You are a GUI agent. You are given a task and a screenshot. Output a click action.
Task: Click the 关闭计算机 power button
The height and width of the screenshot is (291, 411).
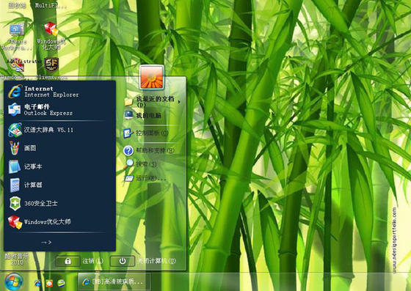click(123, 261)
